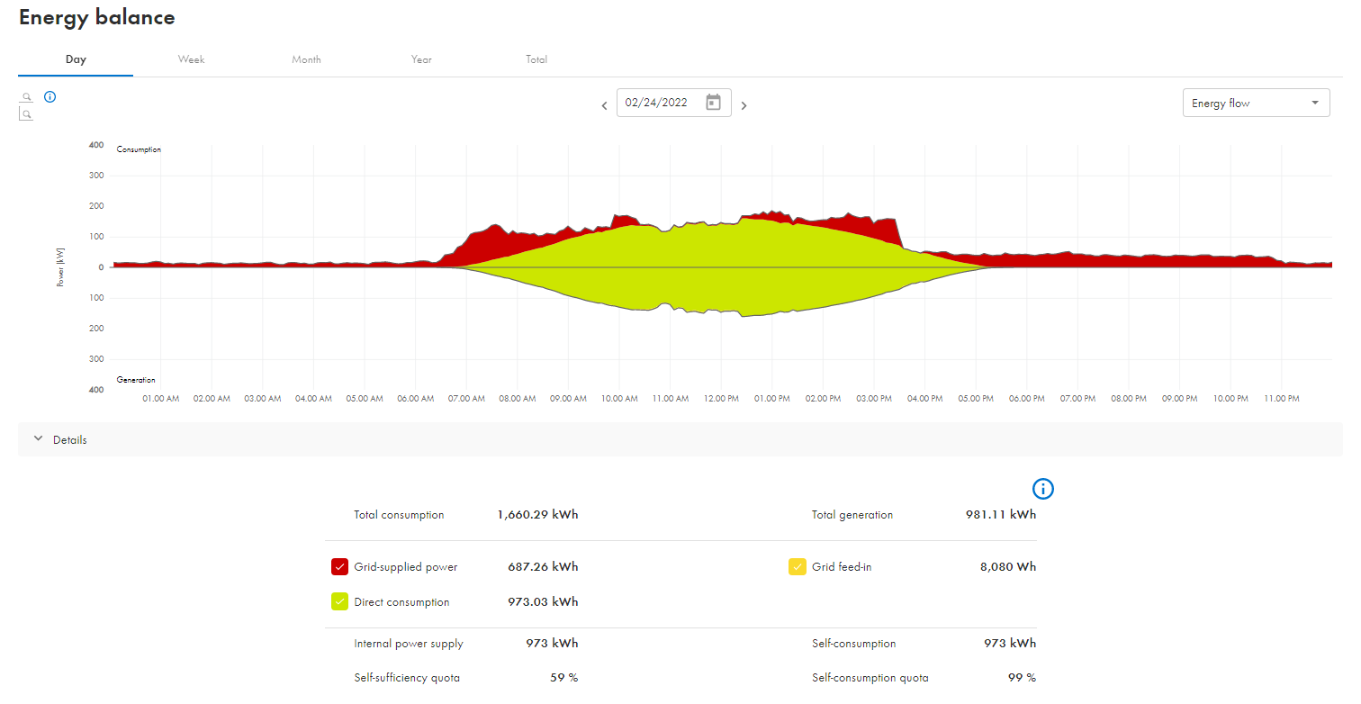Open the Energy flow dropdown
Viewport: 1361px width, 704px height.
(1256, 104)
